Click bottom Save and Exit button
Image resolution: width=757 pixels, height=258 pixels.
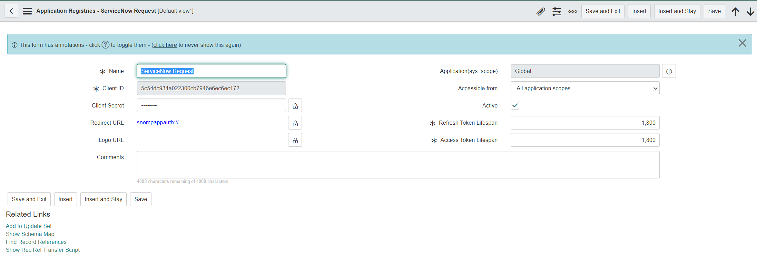tap(29, 199)
